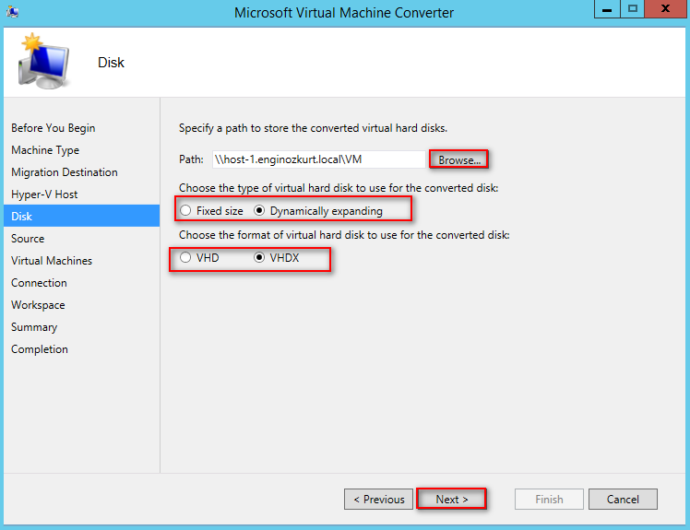The width and height of the screenshot is (690, 530).
Task: Click the 'Choose the type of virtual hard disk' text
Action: pos(339,188)
